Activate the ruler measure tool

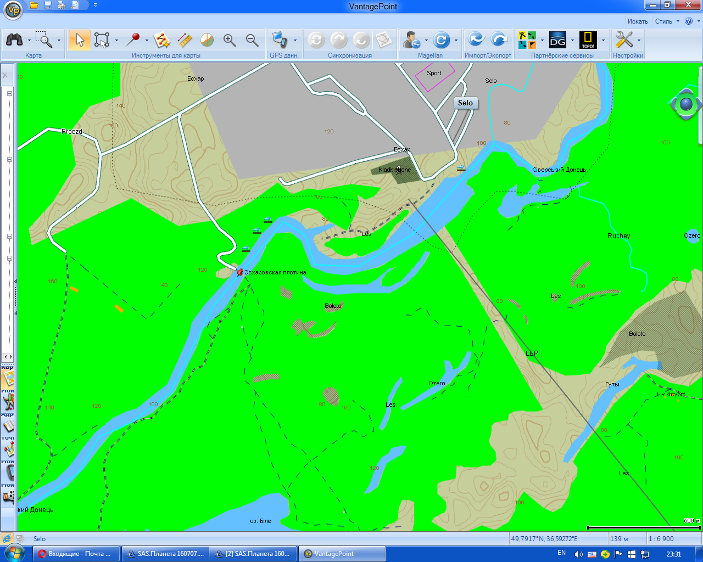pyautogui.click(x=185, y=40)
